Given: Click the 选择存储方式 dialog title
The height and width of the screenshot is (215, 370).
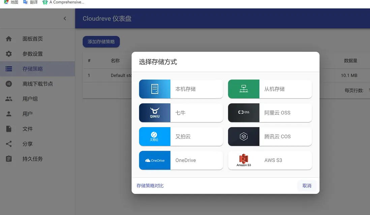Looking at the screenshot, I should click(x=158, y=62).
